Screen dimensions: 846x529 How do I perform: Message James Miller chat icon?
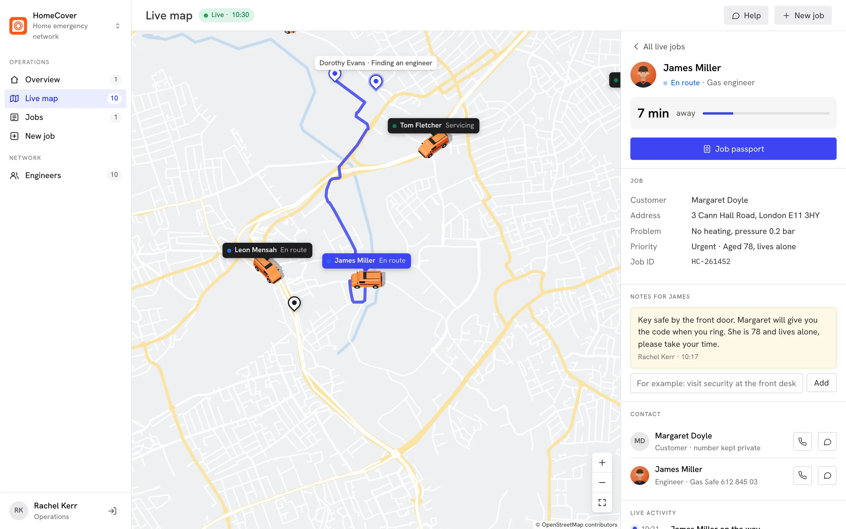pyautogui.click(x=827, y=475)
